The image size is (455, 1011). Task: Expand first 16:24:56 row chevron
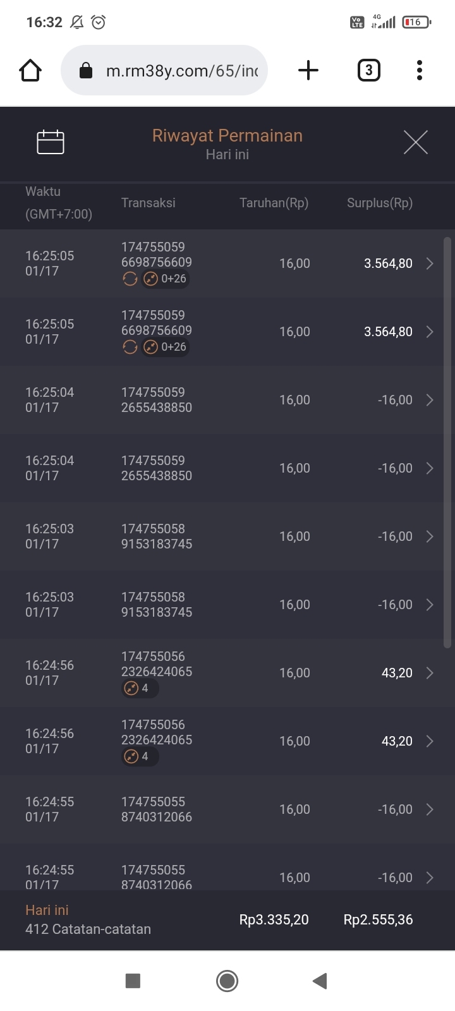(x=430, y=673)
